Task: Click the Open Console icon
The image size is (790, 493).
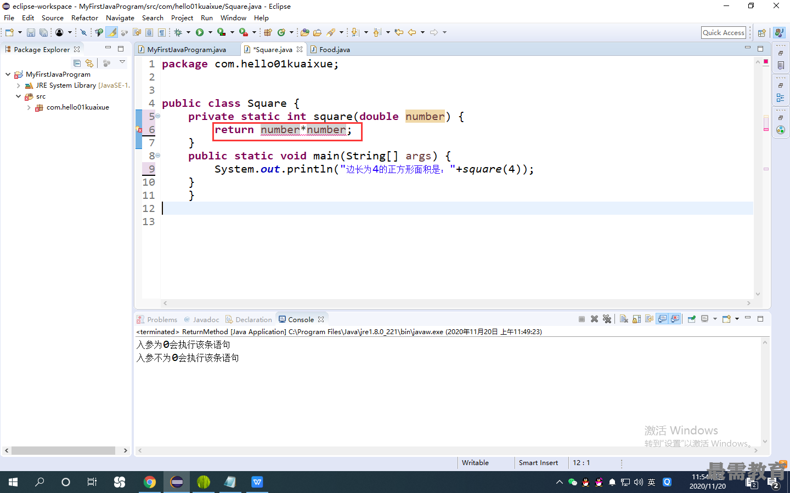Action: click(726, 319)
